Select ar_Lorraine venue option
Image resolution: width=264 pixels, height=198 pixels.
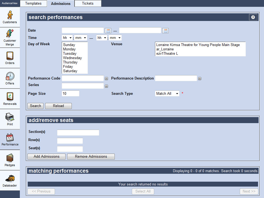[200, 49]
